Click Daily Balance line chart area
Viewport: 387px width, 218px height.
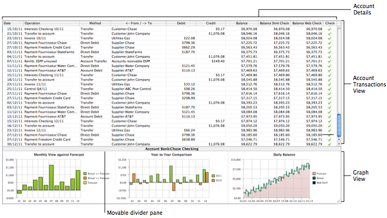[276, 179]
